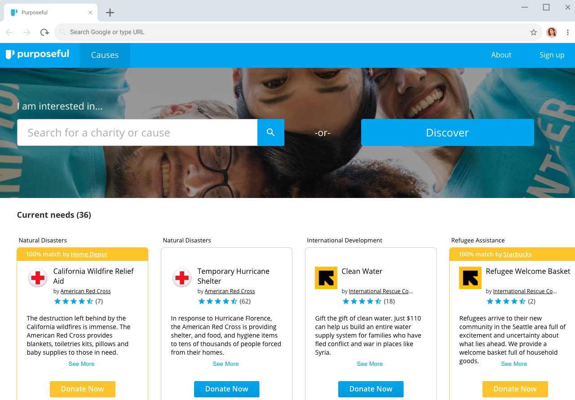
Task: Open a new tab with plus icon
Action: click(x=110, y=13)
